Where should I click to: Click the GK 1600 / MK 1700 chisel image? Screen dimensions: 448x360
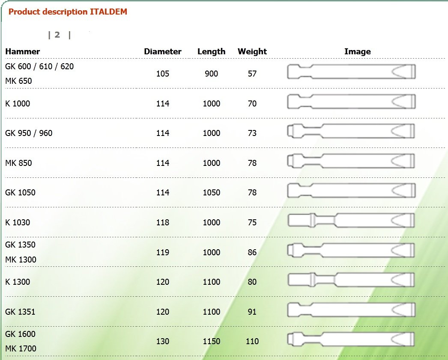351,339
